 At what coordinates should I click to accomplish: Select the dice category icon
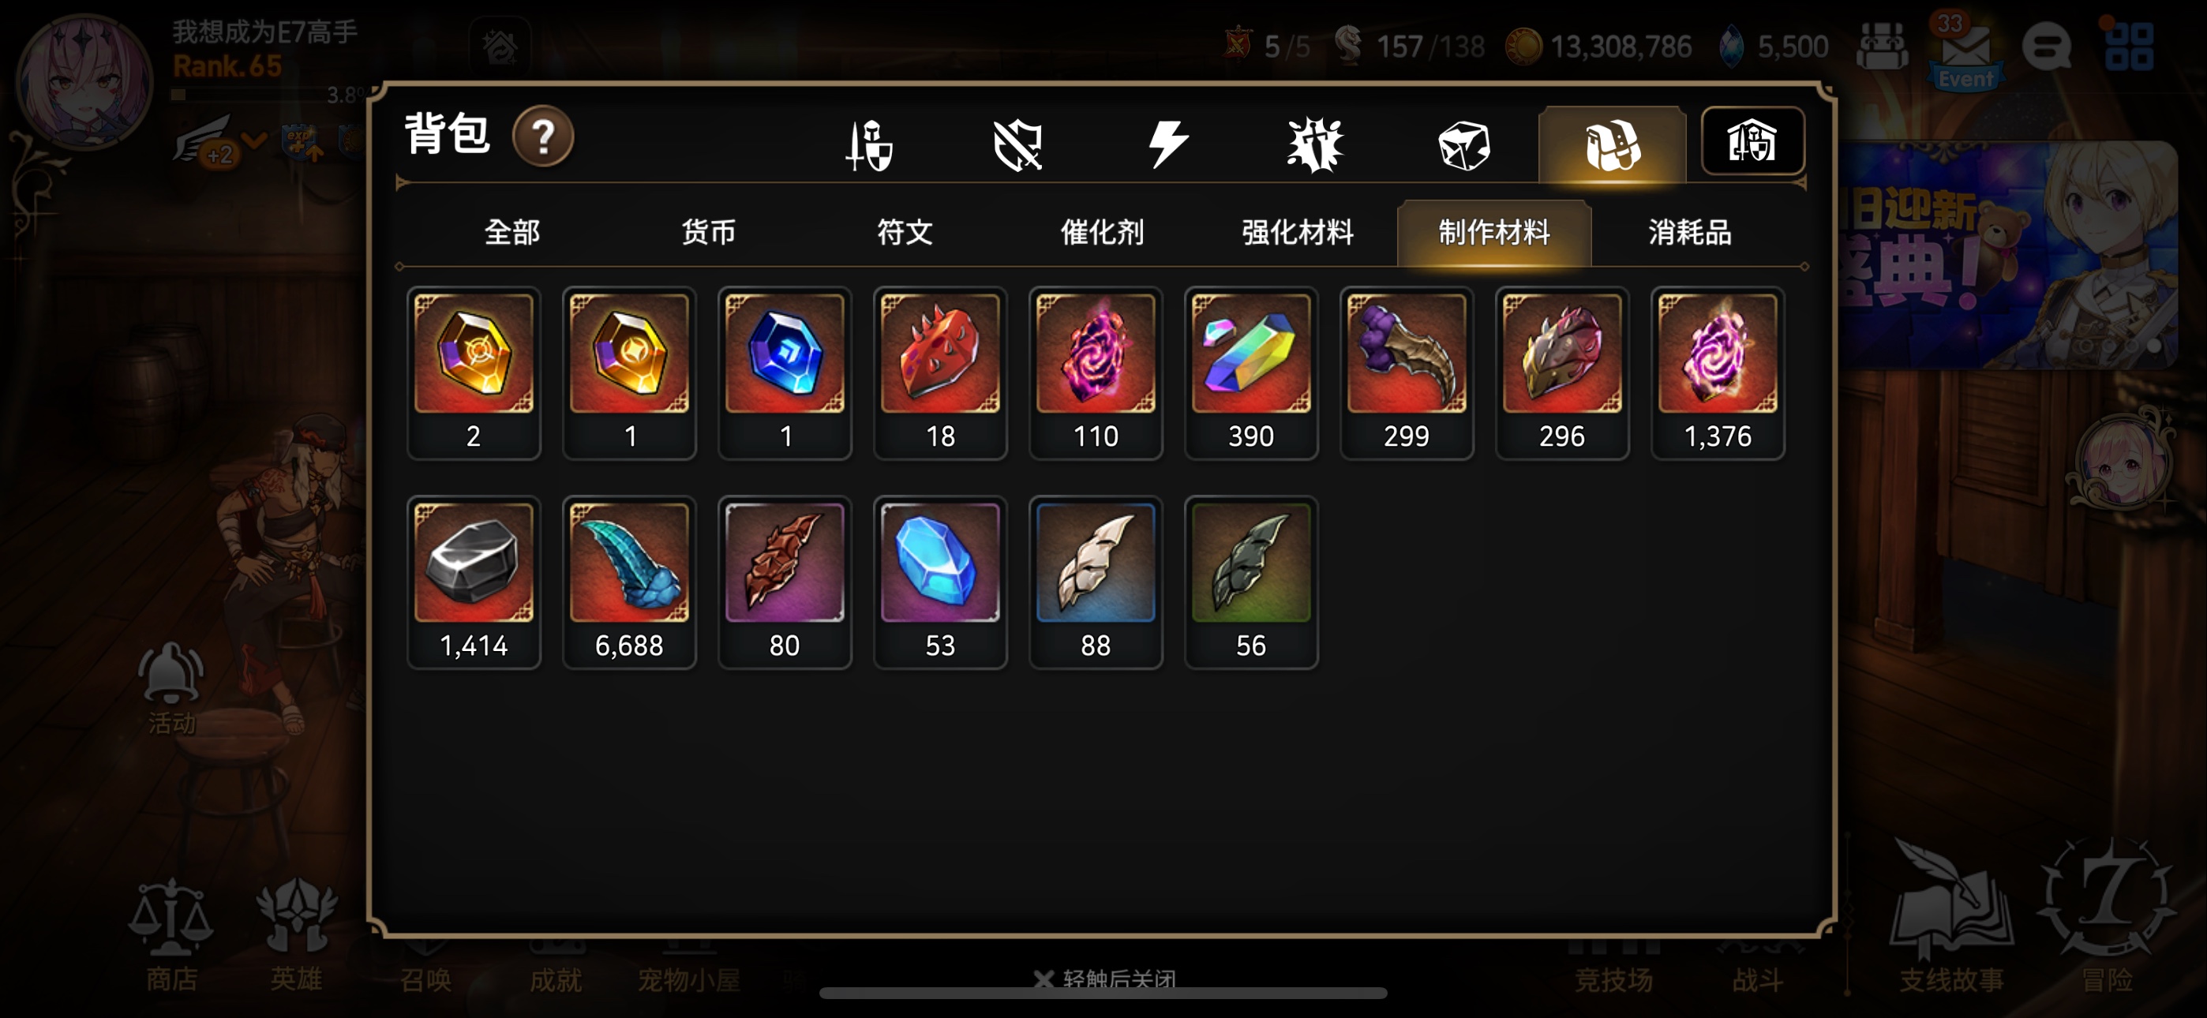click(x=1463, y=144)
